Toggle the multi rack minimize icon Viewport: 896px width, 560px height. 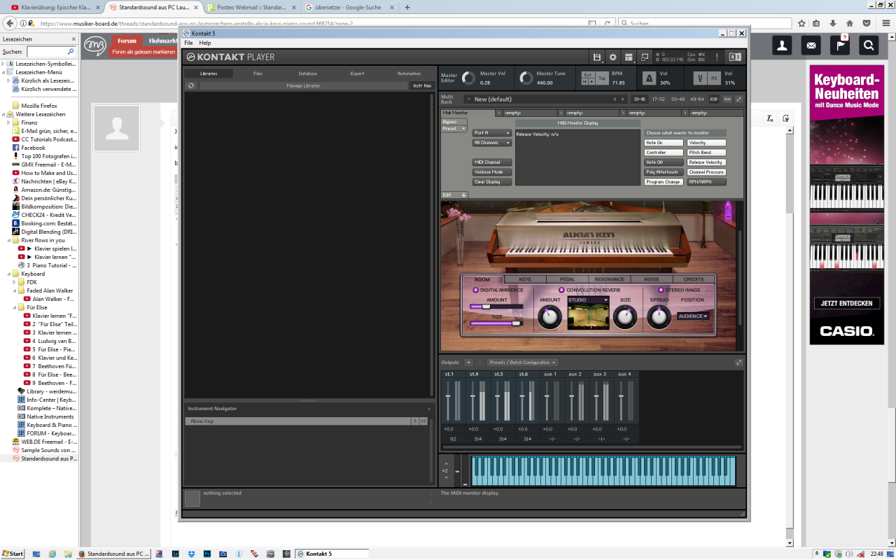point(738,99)
